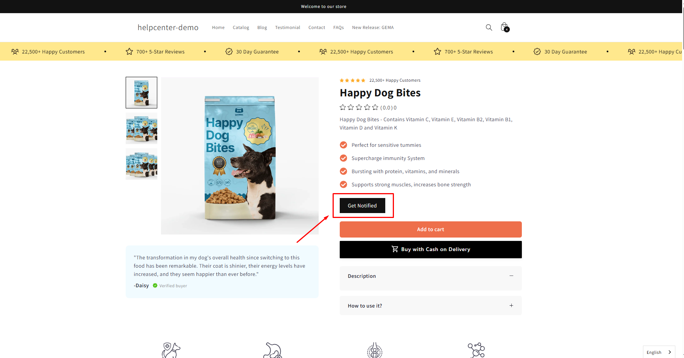The image size is (684, 358).
Task: Open the Catalog menu link
Action: pyautogui.click(x=241, y=27)
